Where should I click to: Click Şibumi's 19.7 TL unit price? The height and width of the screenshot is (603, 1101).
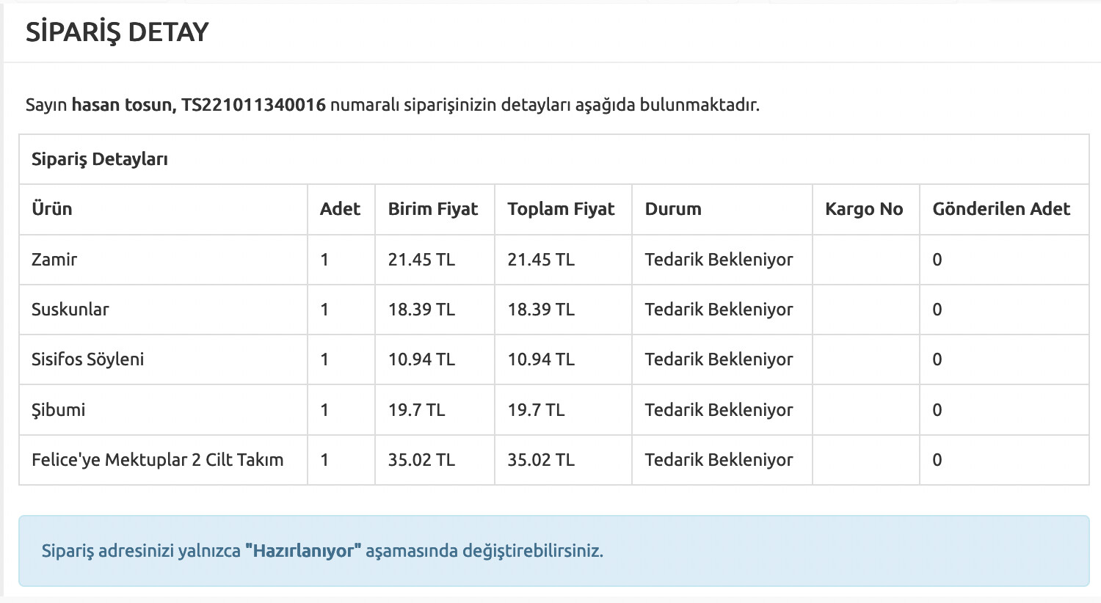tap(416, 410)
